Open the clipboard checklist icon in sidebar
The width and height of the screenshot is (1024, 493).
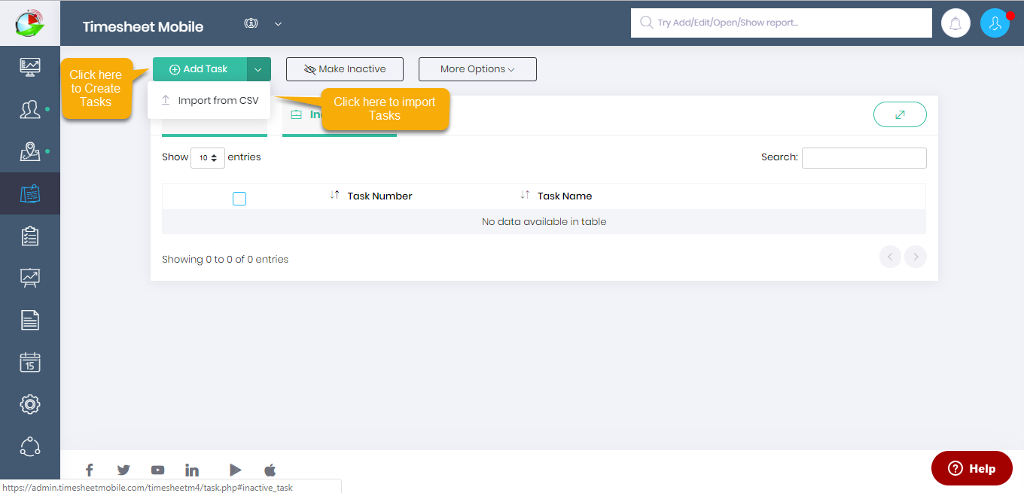[30, 236]
